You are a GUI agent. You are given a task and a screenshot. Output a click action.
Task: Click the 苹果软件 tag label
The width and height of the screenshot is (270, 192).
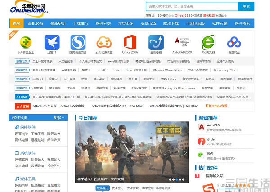[x=22, y=88]
